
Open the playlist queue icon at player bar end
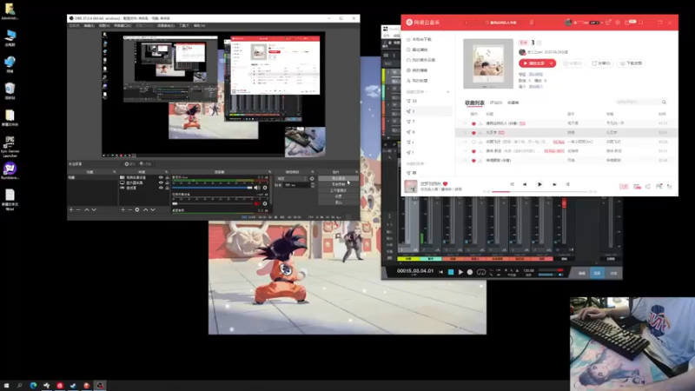tap(670, 187)
